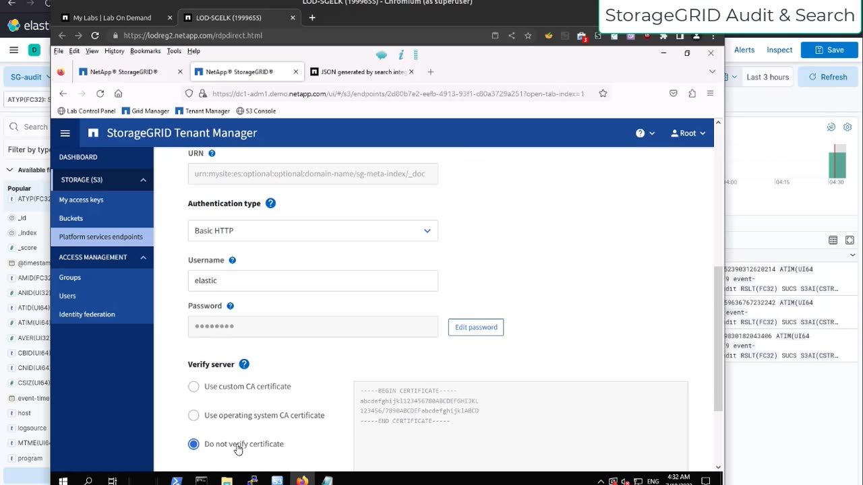
Task: Open Kibana Last 3 hours time picker
Action: [767, 77]
